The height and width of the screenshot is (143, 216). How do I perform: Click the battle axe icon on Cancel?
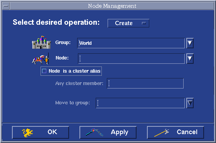(162, 133)
